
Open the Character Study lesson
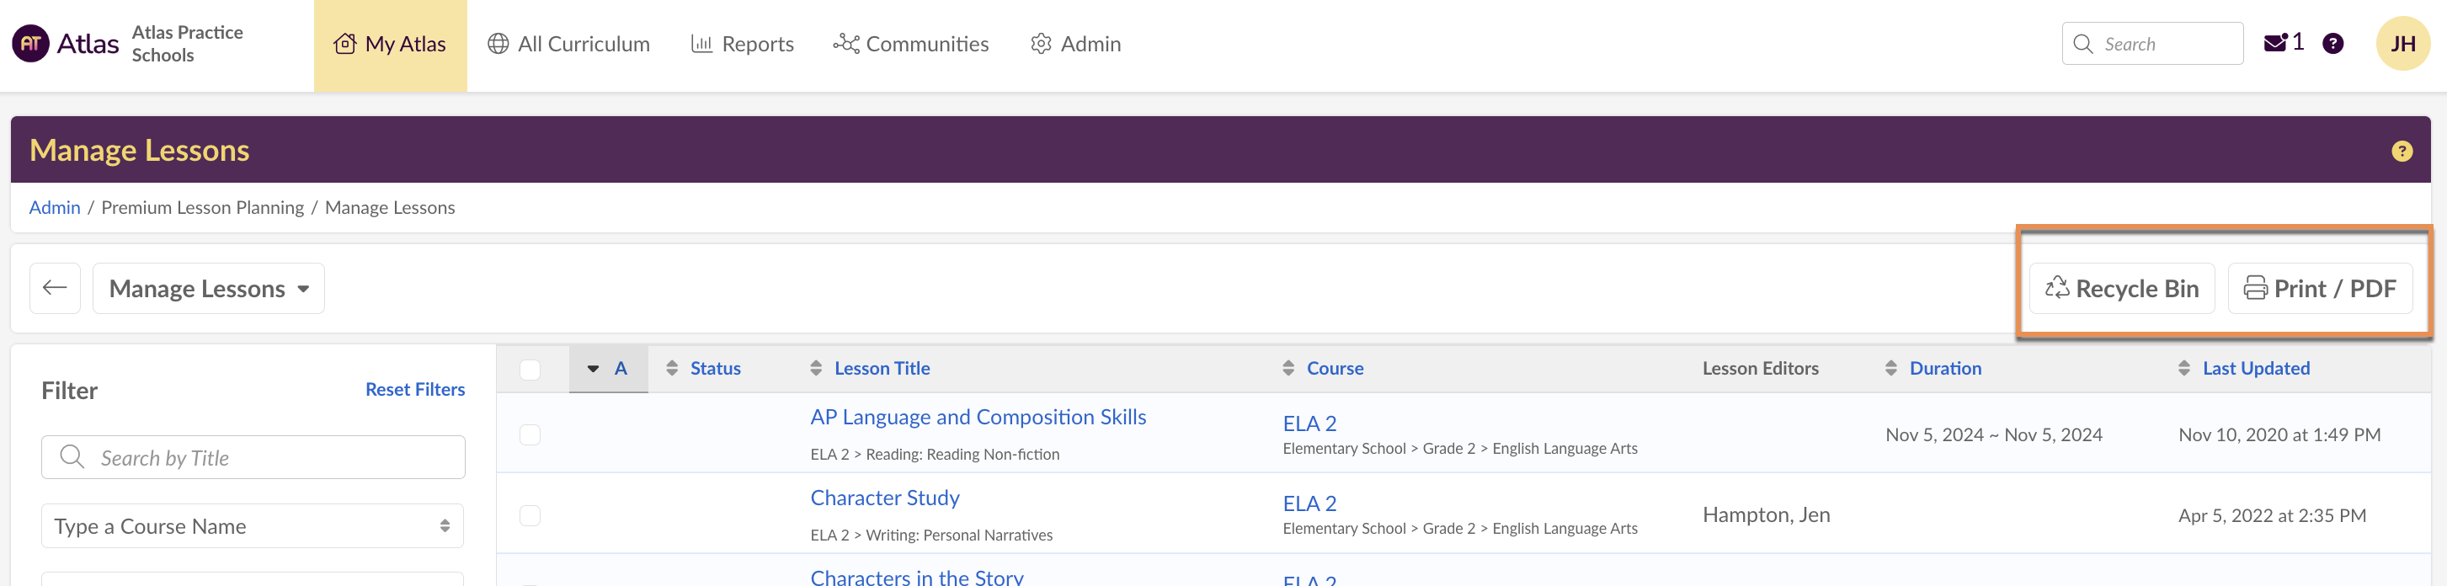click(885, 498)
